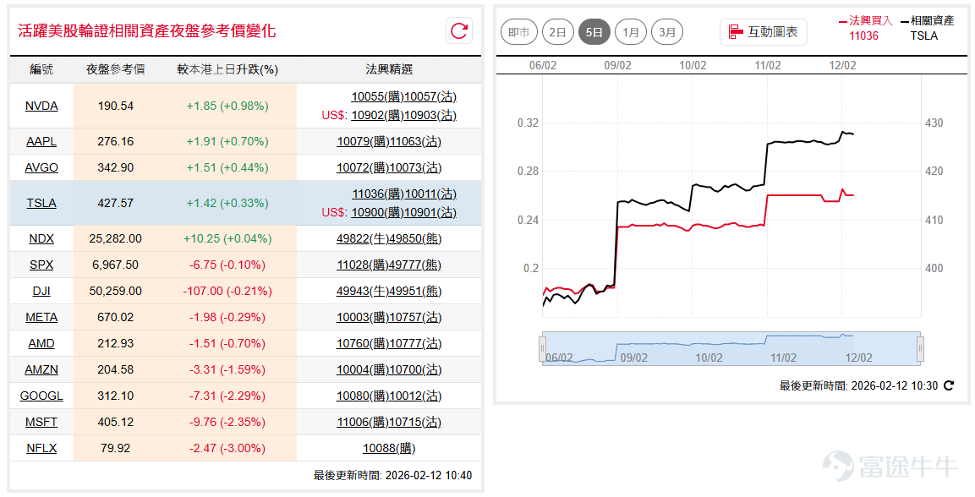Open the AVGO symbol link

41,167
